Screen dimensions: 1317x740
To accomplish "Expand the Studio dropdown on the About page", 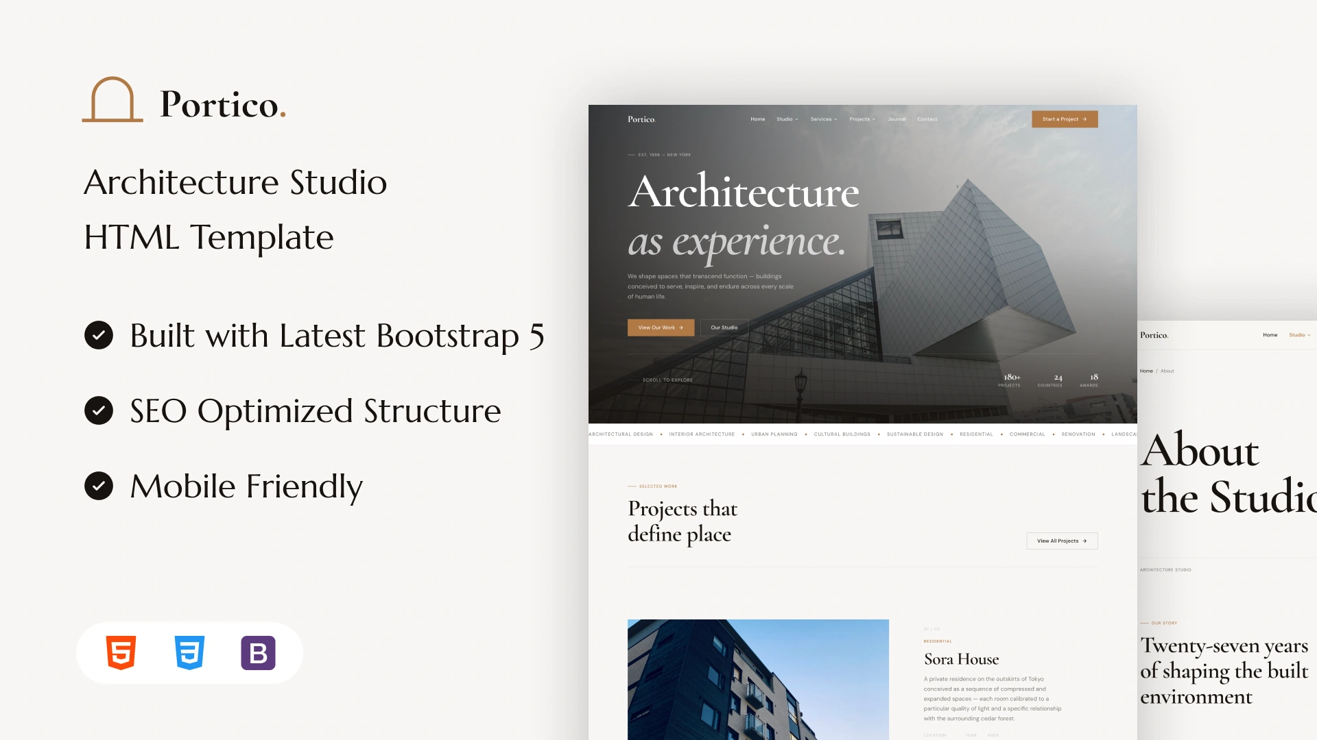I will pos(1299,335).
